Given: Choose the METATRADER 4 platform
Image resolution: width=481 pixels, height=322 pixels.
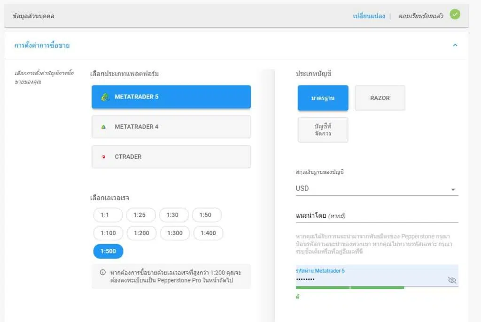Looking at the screenshot, I should point(171,127).
